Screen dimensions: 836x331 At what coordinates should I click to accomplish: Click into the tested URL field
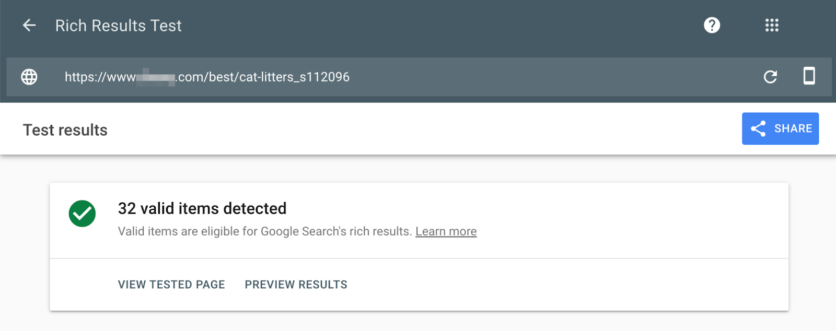point(470,77)
